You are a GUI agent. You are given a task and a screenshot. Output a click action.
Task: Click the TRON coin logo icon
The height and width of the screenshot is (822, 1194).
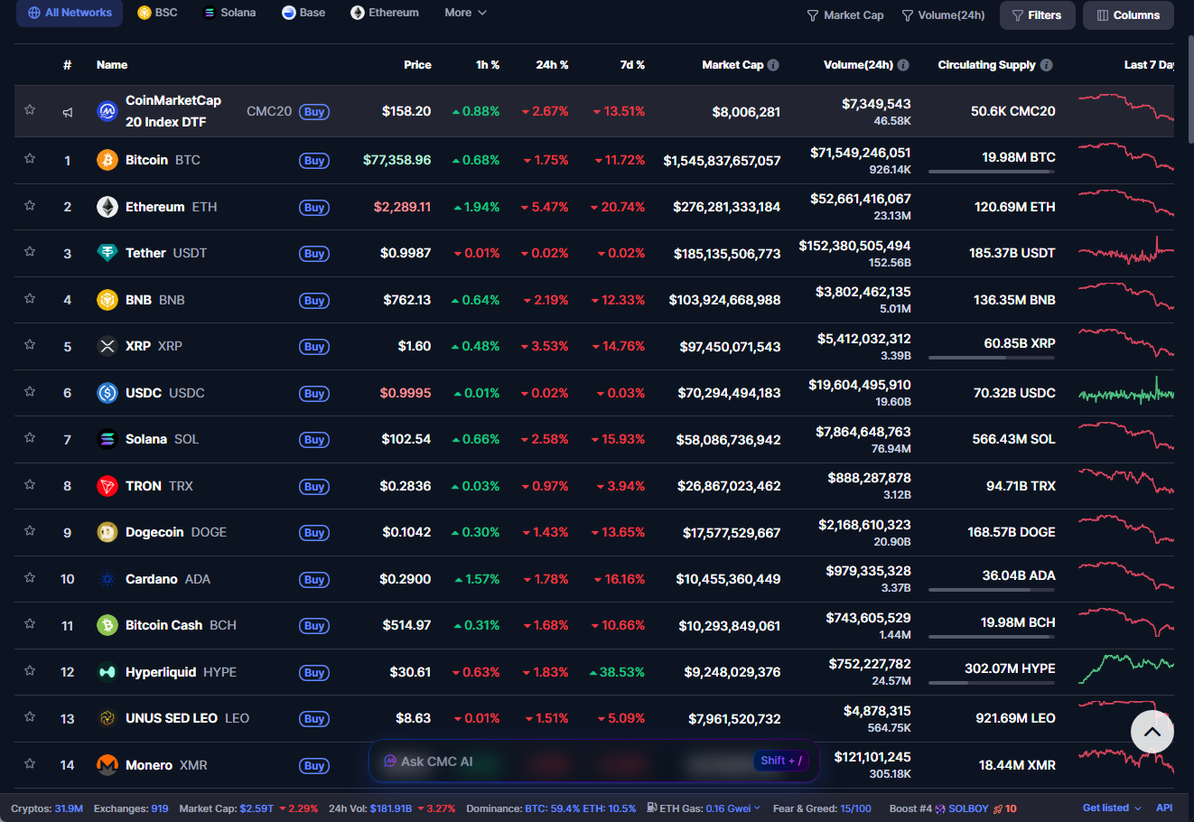(107, 486)
